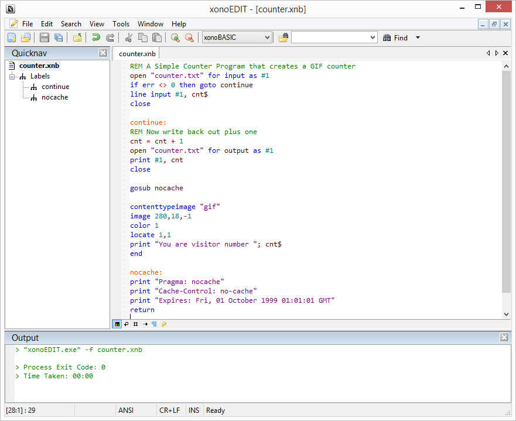The width and height of the screenshot is (516, 421).
Task: Click the Save All toolbar icon
Action: click(59, 38)
